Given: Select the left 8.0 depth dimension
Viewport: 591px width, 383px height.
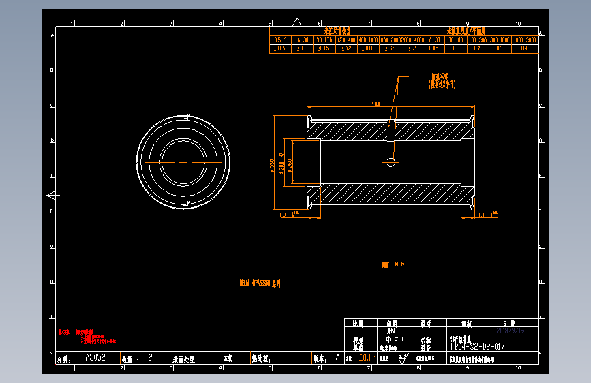Looking at the screenshot, I should [x=283, y=215].
